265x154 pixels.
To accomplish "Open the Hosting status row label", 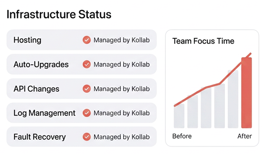I will pos(27,40).
